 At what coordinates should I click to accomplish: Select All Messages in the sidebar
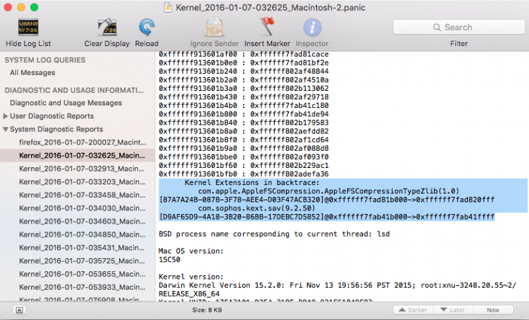click(x=32, y=72)
